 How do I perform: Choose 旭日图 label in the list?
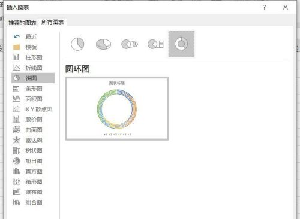pos(34,161)
